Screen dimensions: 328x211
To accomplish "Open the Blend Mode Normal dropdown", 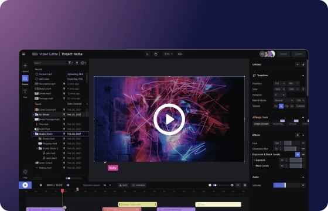I will [x=284, y=100].
